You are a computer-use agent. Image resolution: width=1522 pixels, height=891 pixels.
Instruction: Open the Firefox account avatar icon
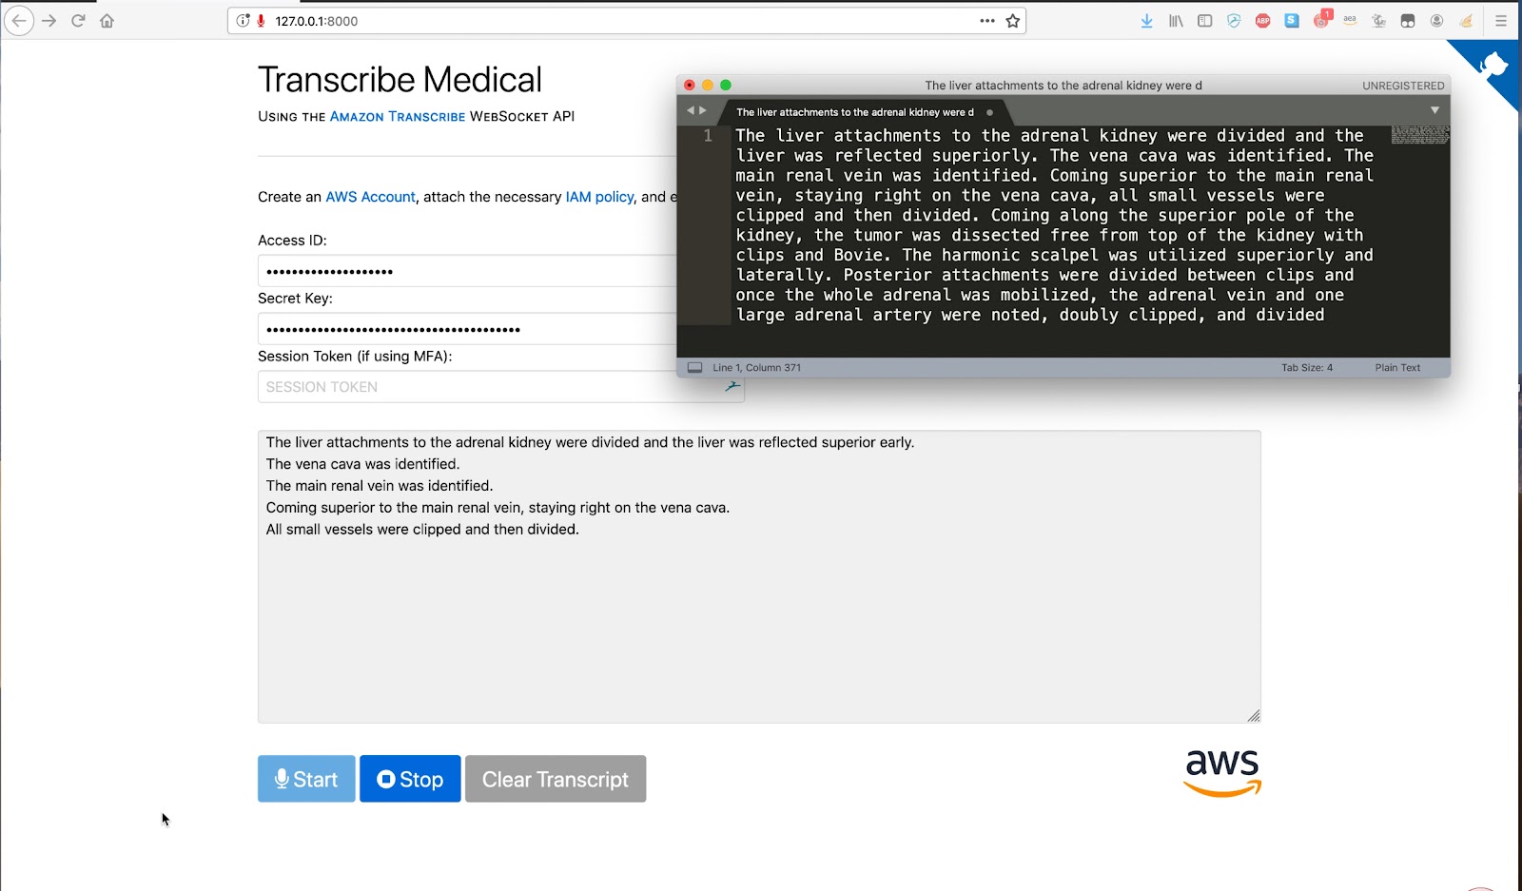[x=1437, y=20]
